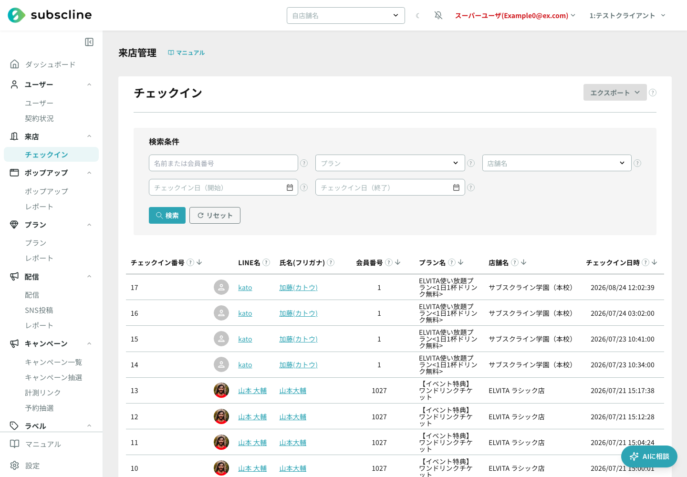687x477 pixels.
Task: Open the ダッシュボード home menu
Action: [x=50, y=64]
